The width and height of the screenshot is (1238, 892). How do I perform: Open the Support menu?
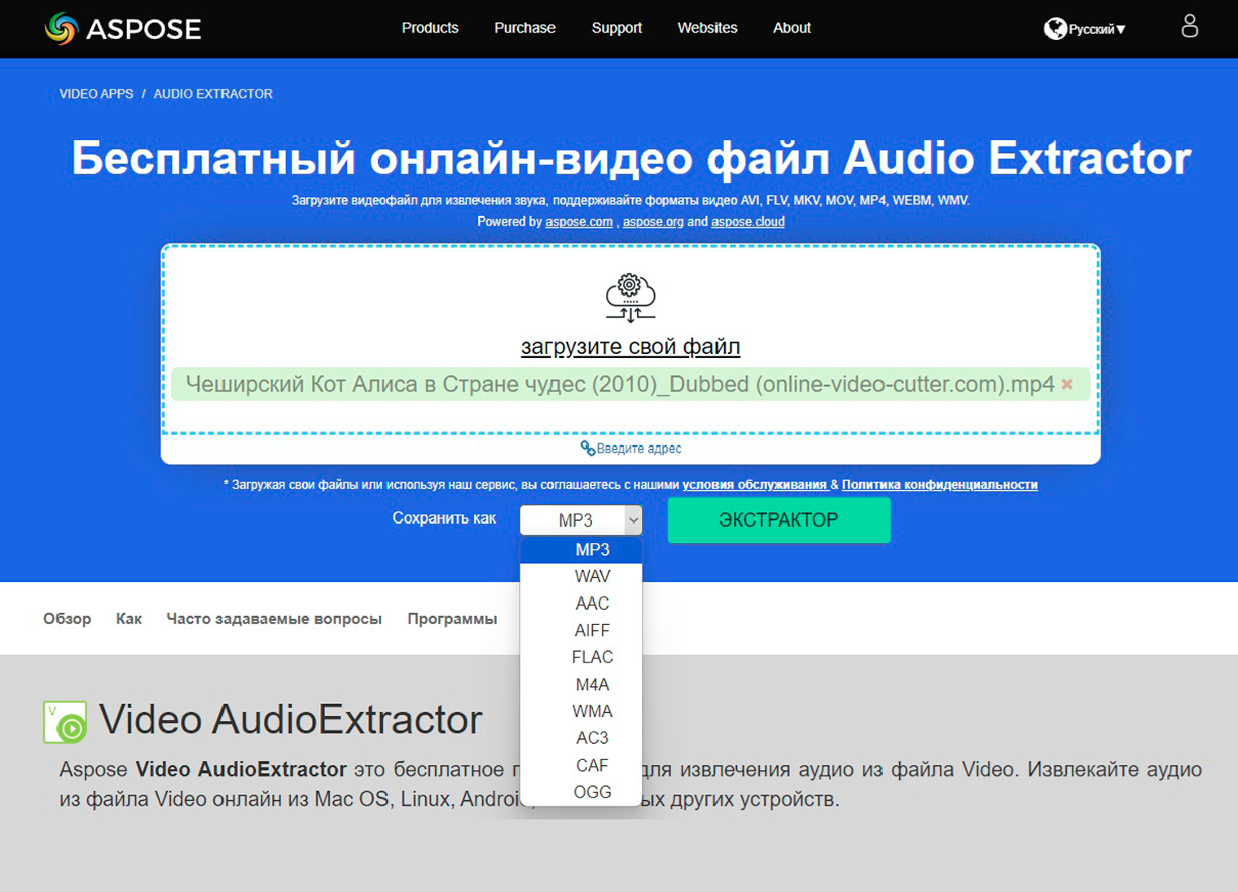pyautogui.click(x=617, y=28)
